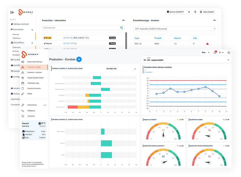Collapse the Formulation menu chevron
Viewport: 241px width, 177px height.
coord(31,30)
